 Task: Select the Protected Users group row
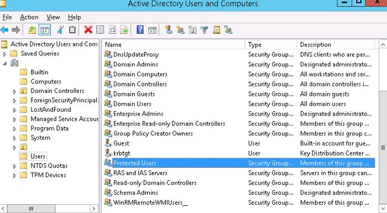[239, 163]
